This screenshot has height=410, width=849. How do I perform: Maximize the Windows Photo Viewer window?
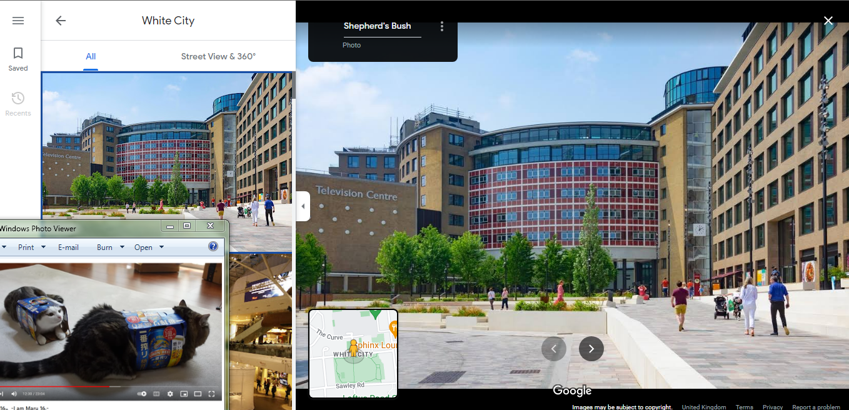[187, 226]
